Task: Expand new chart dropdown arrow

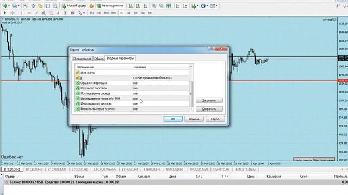Action: [9, 6]
